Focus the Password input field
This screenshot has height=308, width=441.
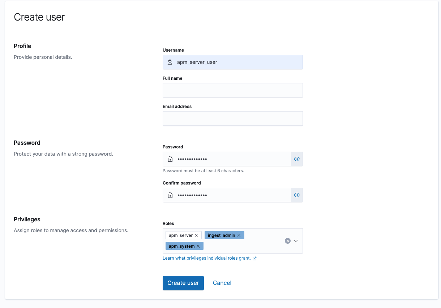(x=231, y=159)
